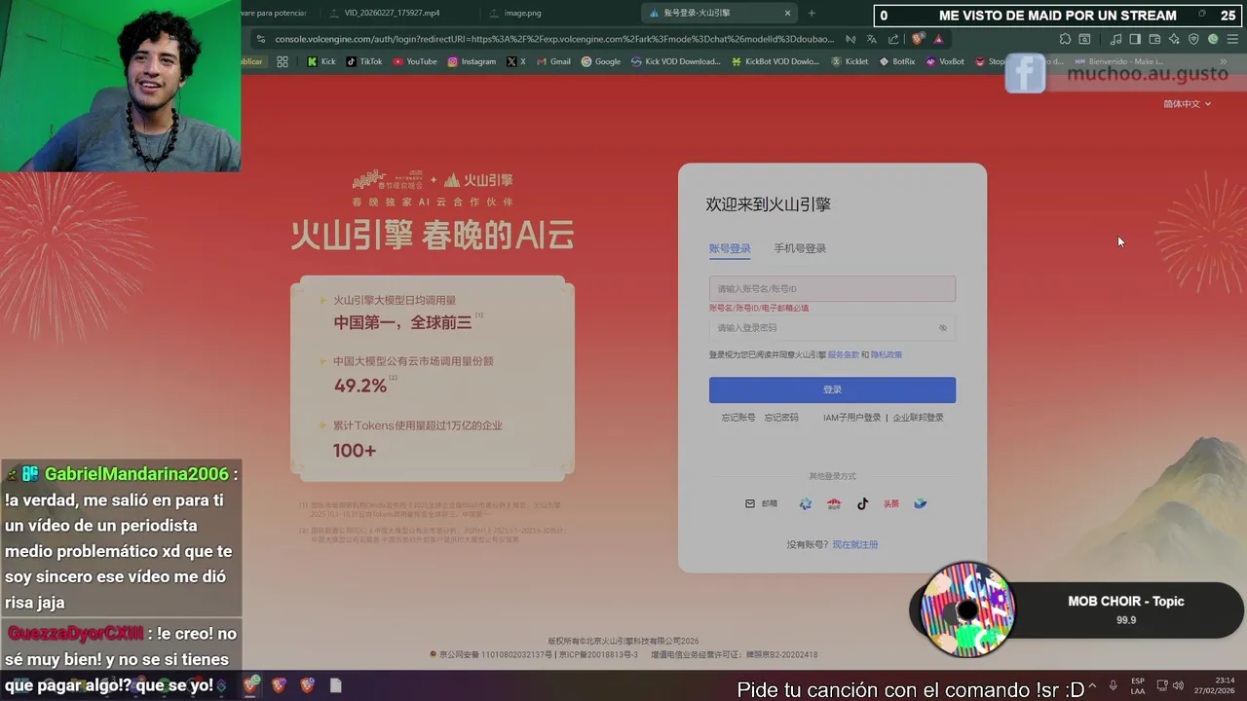Open Kick VOD Download bookmark
This screenshot has height=701, width=1247.
click(676, 61)
